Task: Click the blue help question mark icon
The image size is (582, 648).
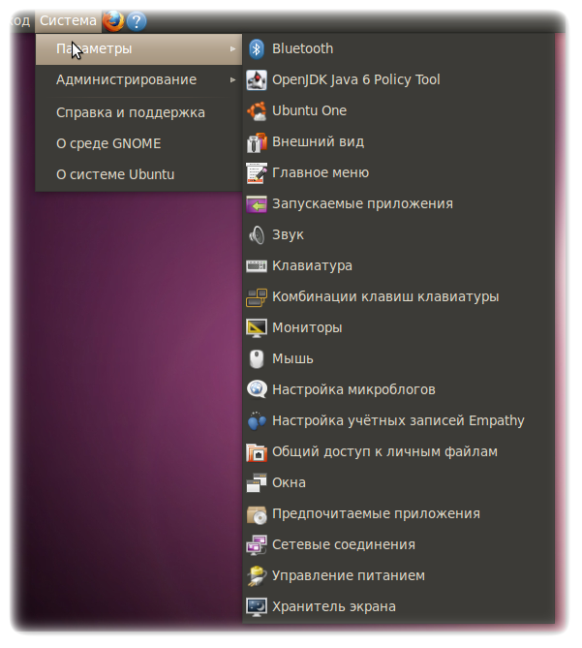Action: [x=137, y=20]
